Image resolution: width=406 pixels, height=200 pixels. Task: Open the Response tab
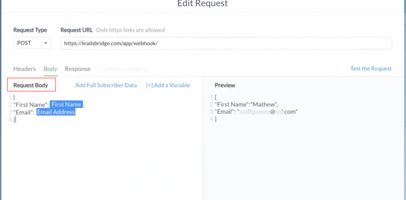point(78,69)
